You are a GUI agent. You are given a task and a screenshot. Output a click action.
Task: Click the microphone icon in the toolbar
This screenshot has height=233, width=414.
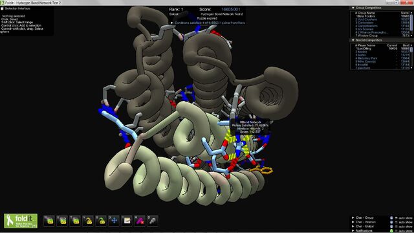coord(153,221)
